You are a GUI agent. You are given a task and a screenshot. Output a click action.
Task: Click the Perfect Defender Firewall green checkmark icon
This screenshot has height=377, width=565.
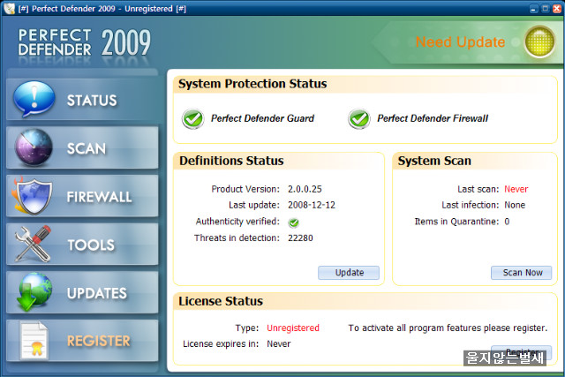[359, 118]
